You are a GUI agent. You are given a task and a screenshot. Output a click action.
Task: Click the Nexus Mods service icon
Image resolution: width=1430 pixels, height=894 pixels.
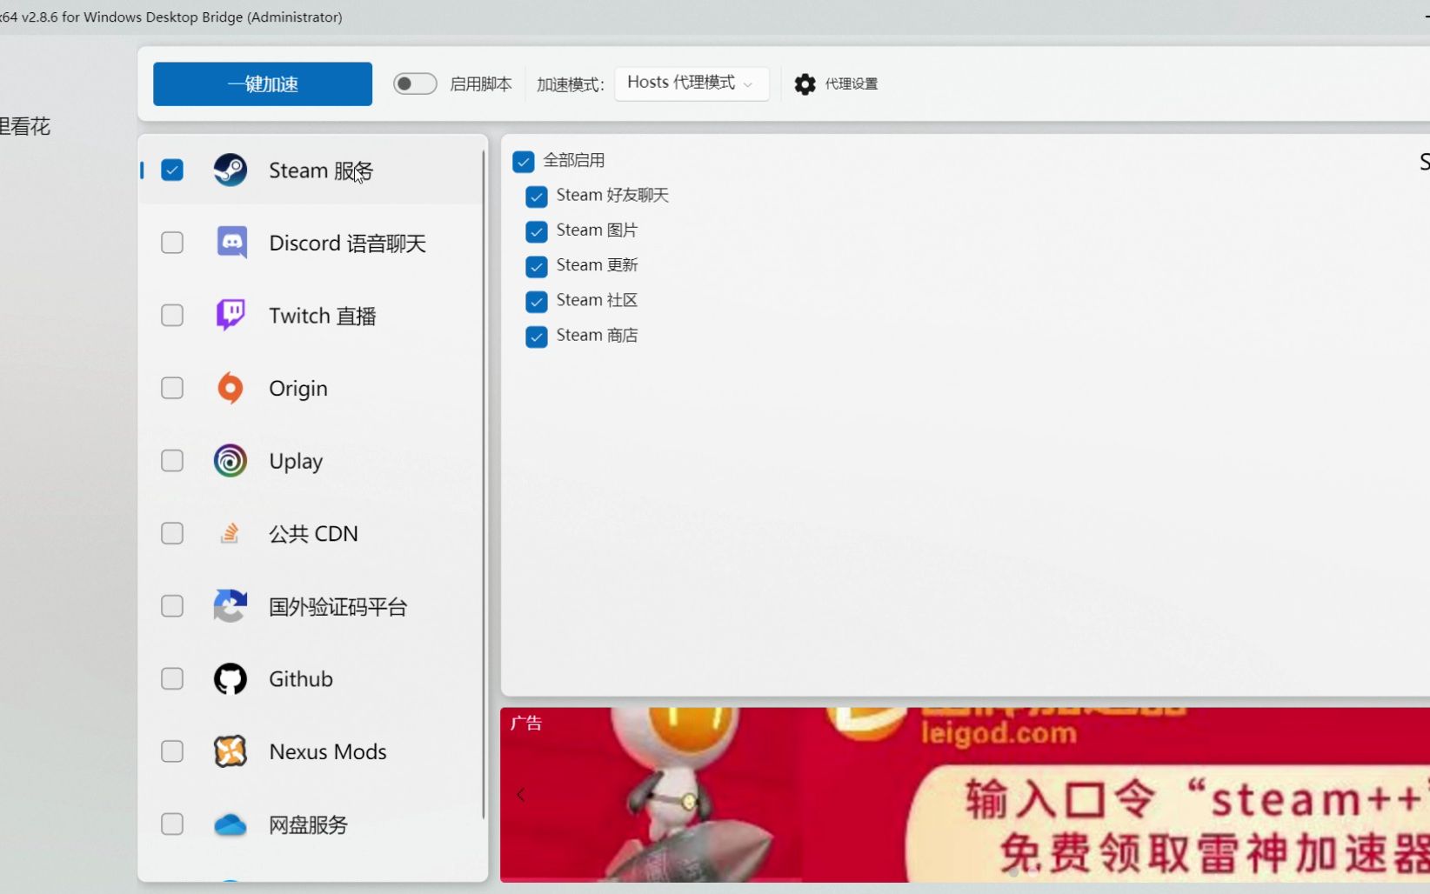tap(230, 751)
